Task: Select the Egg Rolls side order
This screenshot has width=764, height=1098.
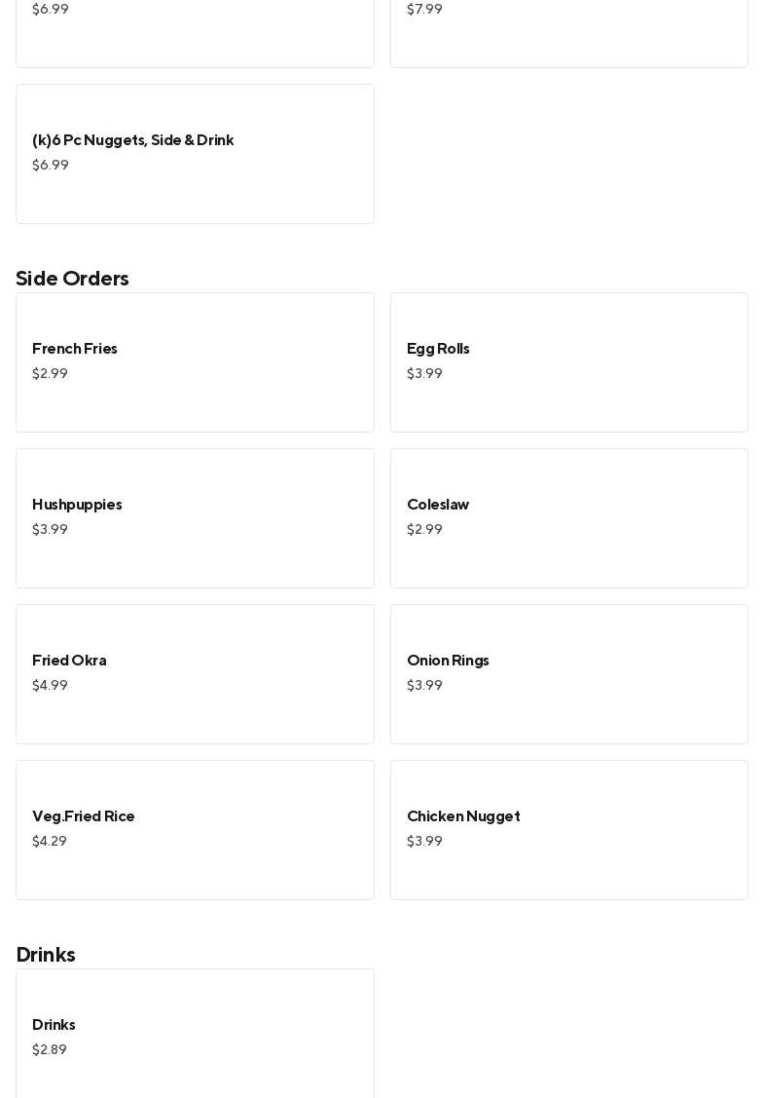Action: click(x=568, y=361)
